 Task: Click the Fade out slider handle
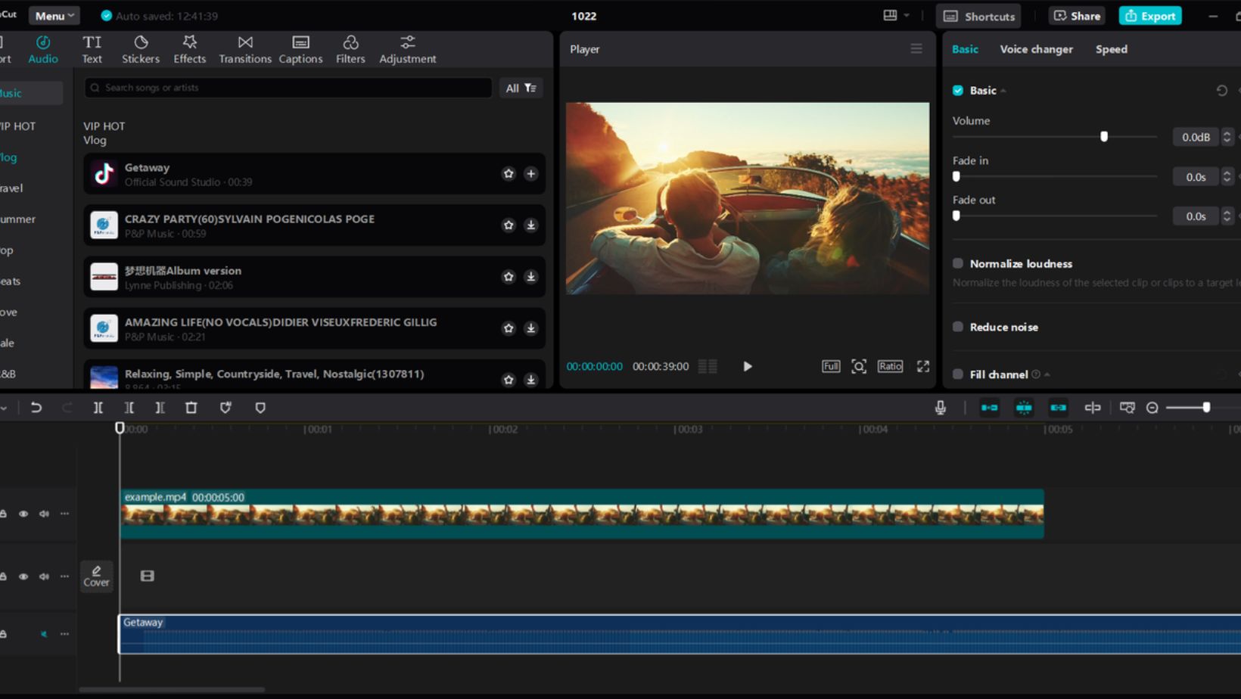(956, 216)
